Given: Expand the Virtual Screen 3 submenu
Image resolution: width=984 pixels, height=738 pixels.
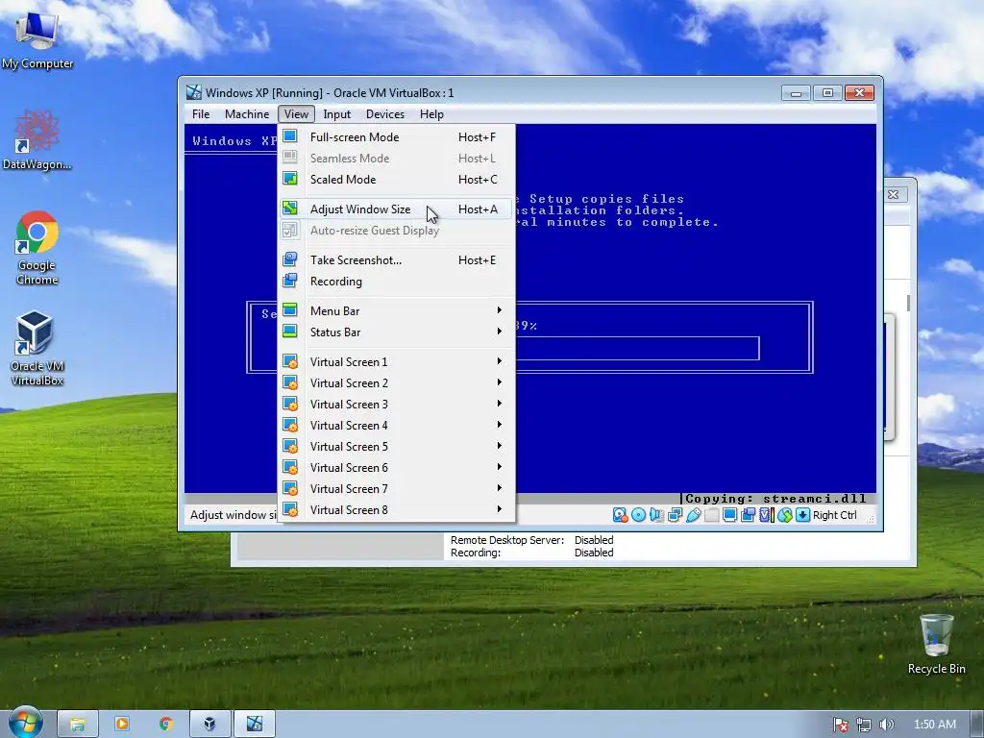Looking at the screenshot, I should [x=396, y=405].
